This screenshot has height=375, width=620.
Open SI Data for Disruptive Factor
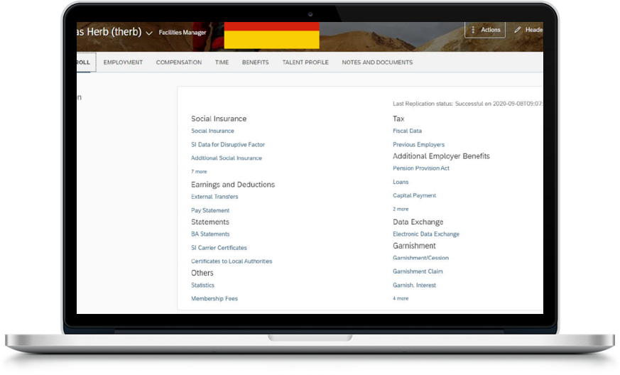(x=228, y=144)
